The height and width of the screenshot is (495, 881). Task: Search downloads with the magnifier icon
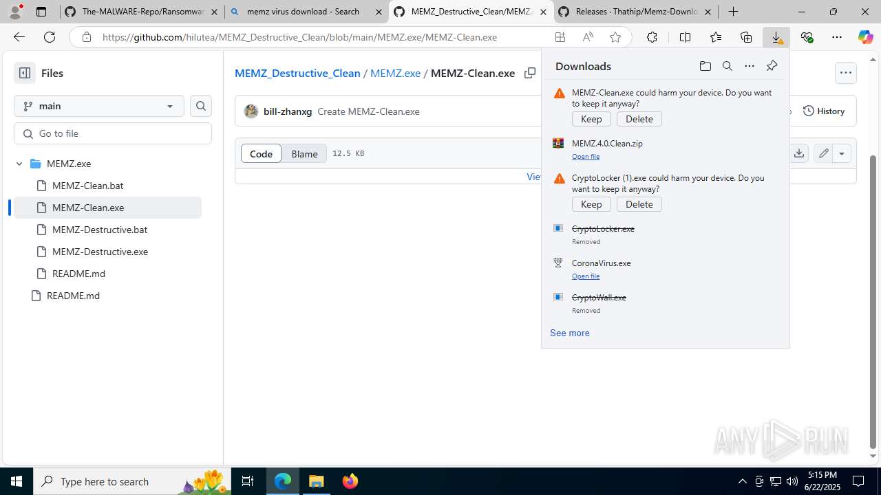(x=727, y=66)
